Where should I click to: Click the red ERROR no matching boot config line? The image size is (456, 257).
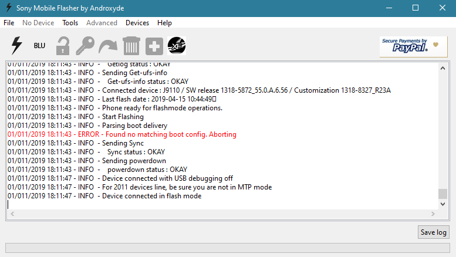(122, 134)
